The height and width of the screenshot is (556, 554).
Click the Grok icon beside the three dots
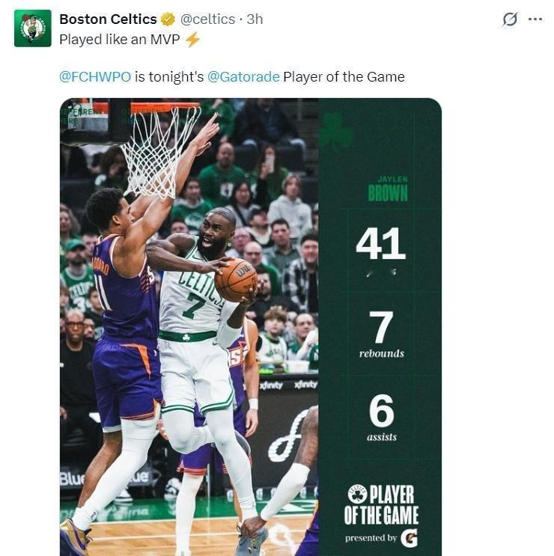click(509, 19)
